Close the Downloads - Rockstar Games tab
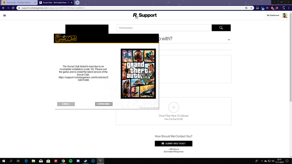Viewport: 292px width, 164px height. pos(35,3)
